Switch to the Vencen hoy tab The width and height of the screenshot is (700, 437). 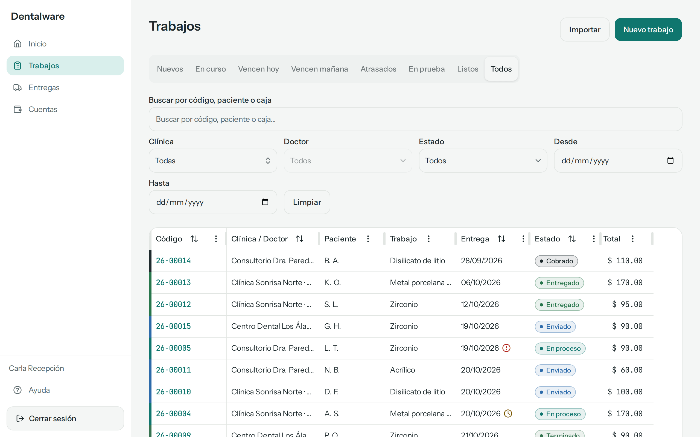258,69
